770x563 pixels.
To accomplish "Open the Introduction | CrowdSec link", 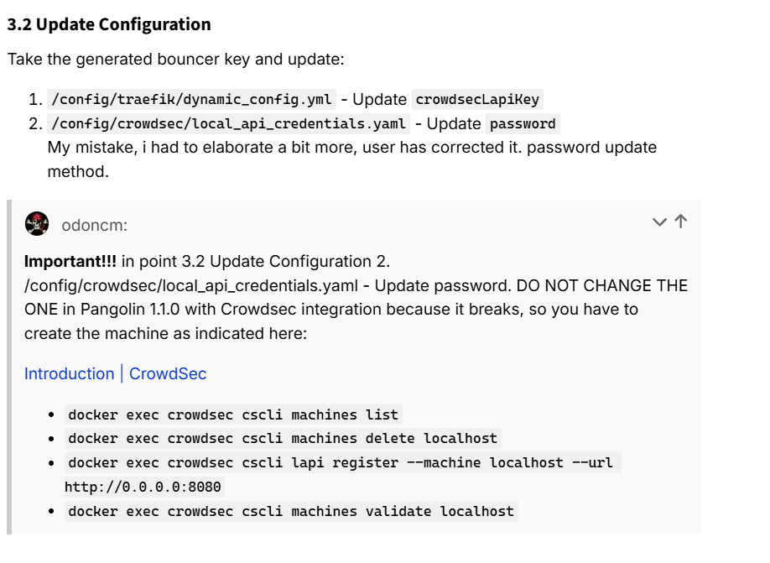I will (116, 374).
